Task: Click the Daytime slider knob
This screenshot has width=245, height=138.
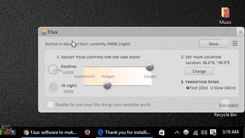Action: pos(150,67)
